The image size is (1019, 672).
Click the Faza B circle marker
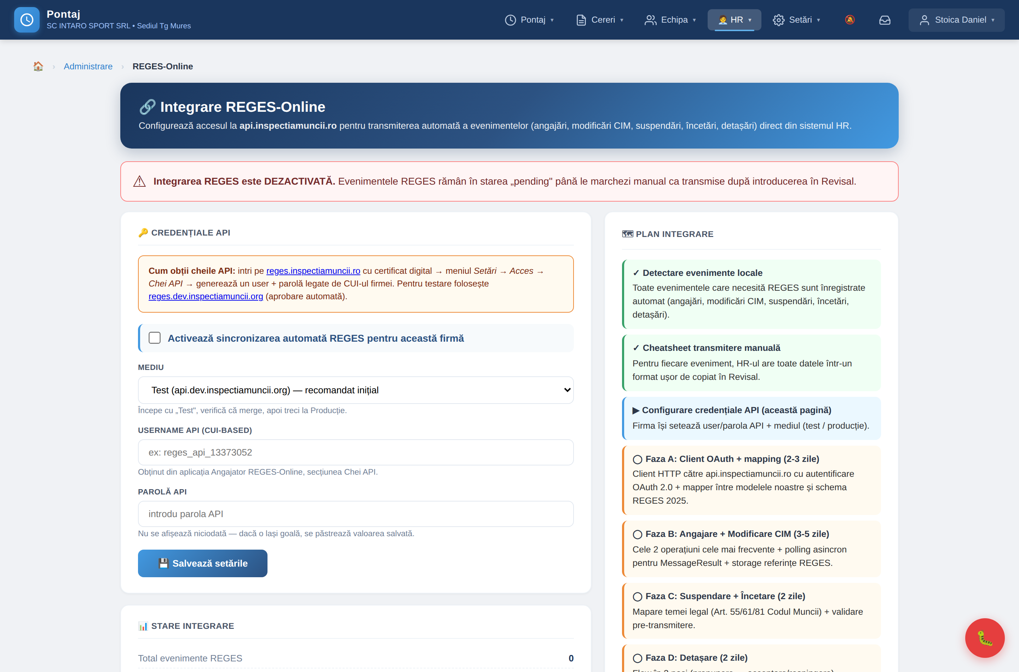(638, 534)
